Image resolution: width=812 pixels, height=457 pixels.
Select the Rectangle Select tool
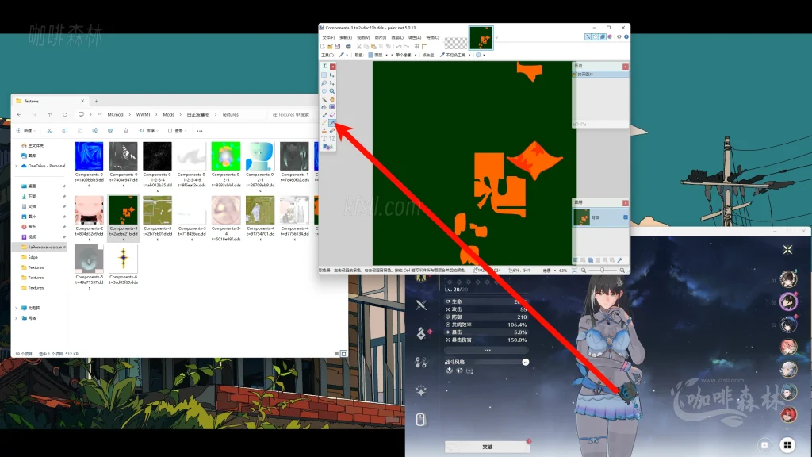(x=324, y=75)
